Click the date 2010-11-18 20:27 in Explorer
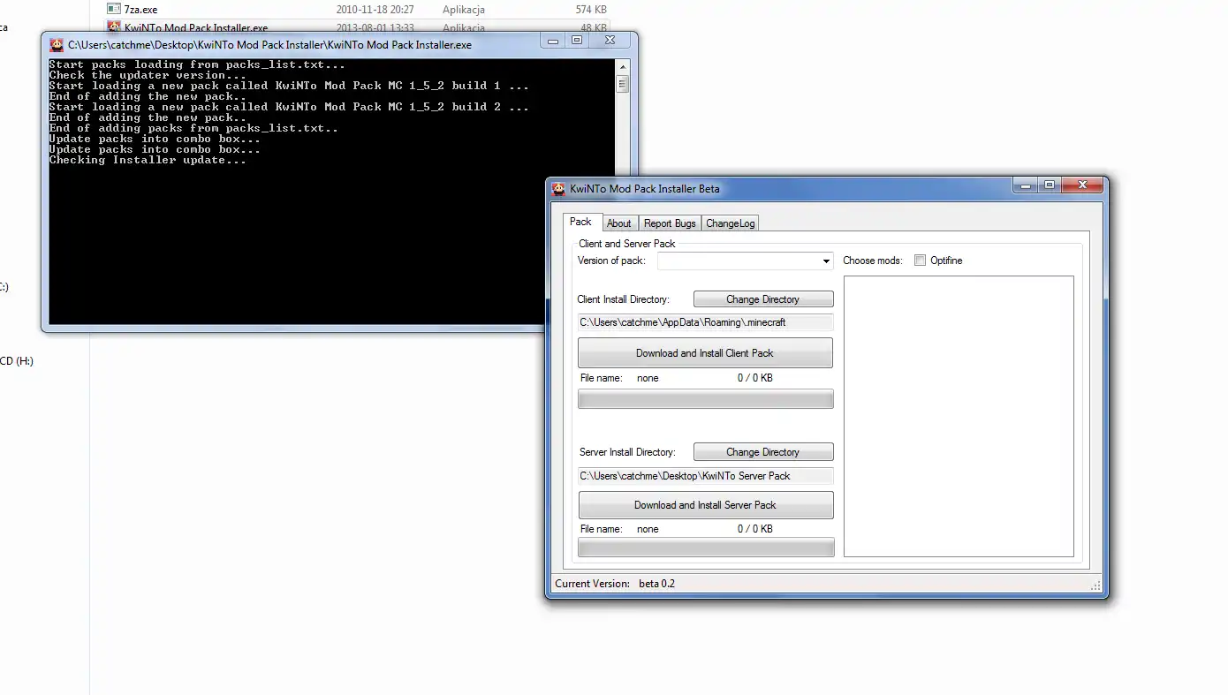The width and height of the screenshot is (1228, 695). click(x=375, y=10)
